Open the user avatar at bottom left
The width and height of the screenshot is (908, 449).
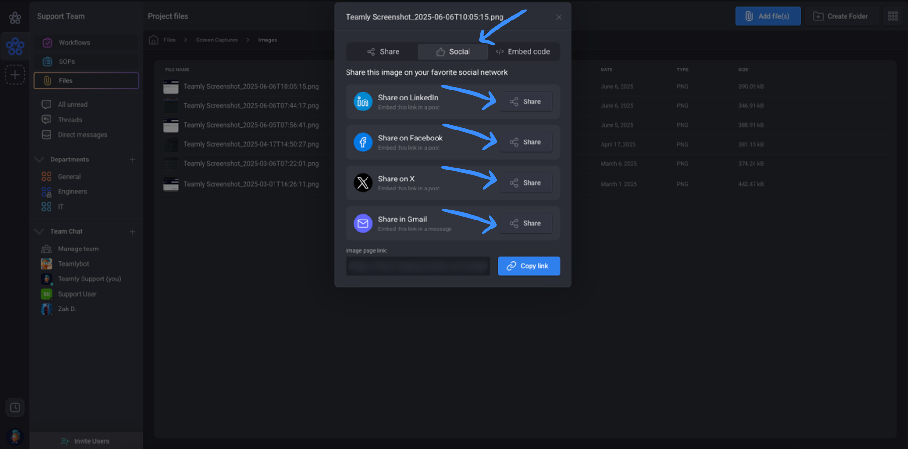[15, 436]
